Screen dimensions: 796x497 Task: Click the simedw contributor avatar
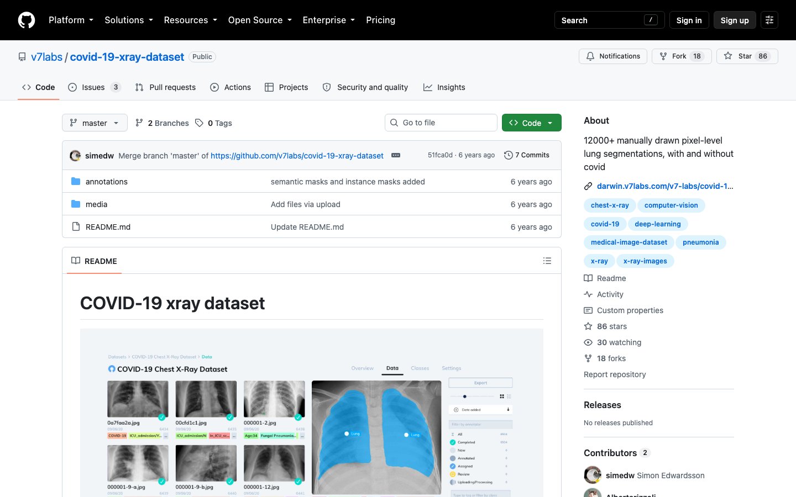[x=593, y=475]
